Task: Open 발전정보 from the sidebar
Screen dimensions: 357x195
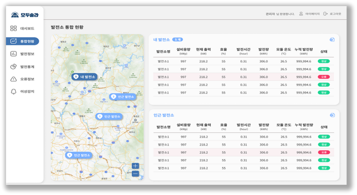Action: (x=22, y=54)
